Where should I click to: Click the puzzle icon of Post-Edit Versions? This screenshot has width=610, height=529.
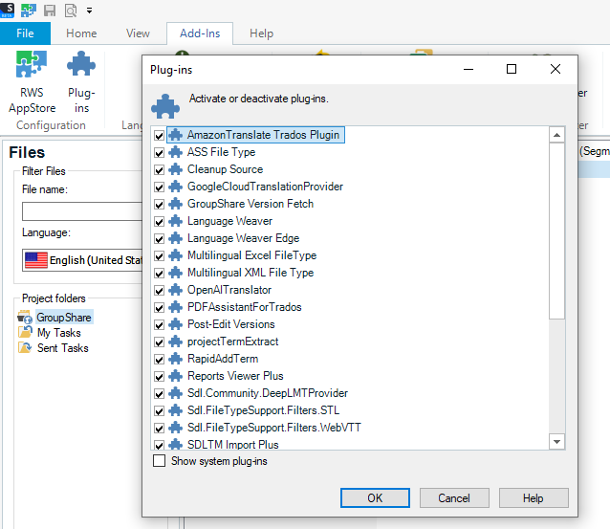[x=176, y=324]
